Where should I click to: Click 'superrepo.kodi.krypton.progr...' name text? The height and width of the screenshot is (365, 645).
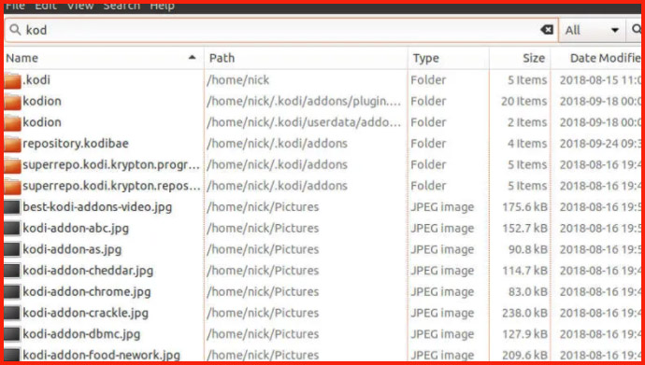point(111,164)
